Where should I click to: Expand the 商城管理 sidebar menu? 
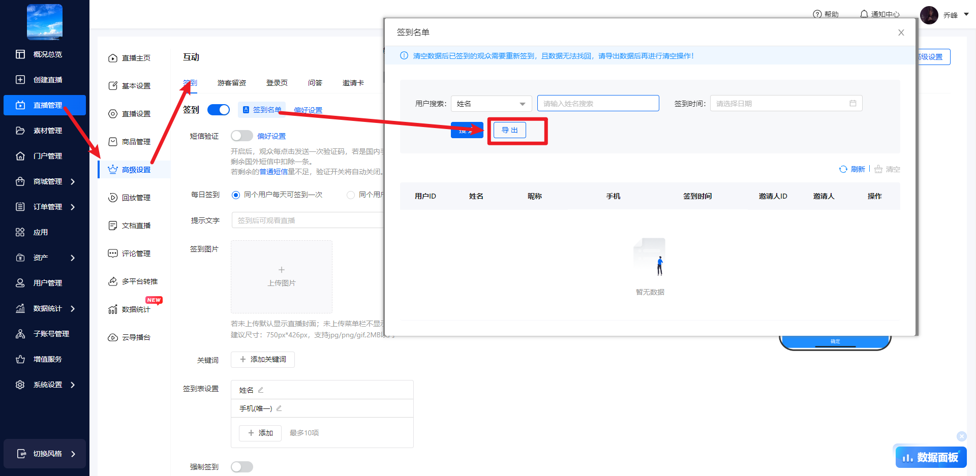[72, 181]
